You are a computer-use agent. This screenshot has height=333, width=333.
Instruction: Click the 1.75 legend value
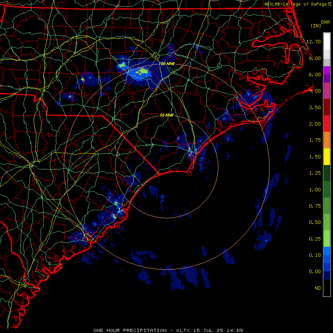[x=315, y=140]
